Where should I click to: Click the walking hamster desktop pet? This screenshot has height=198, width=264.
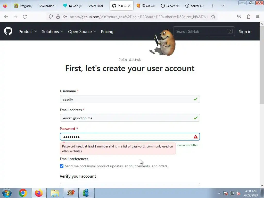(x=163, y=42)
